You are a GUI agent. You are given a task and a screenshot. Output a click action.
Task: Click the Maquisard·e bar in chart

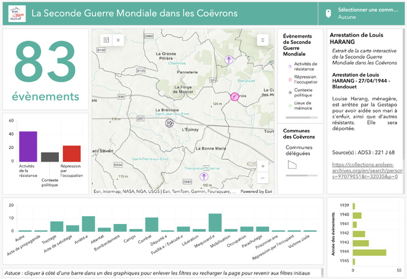[215, 222]
